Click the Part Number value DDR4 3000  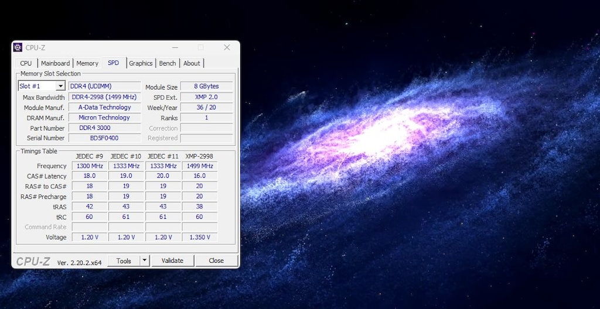pyautogui.click(x=105, y=128)
